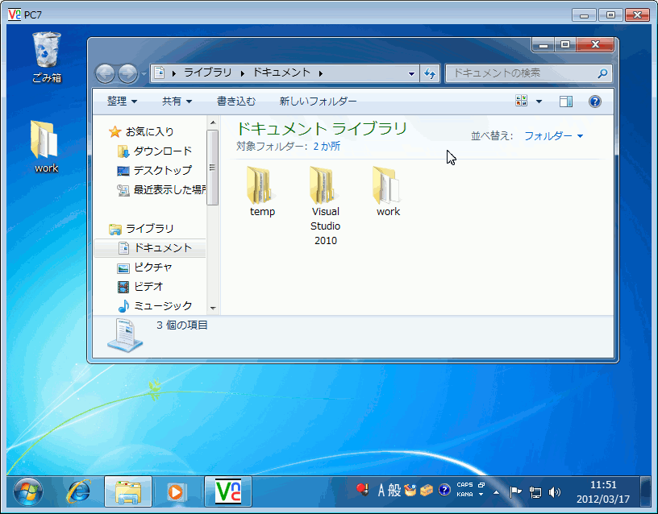This screenshot has height=514, width=658.
Task: Open the フォルダー sort-by dropdown
Action: [553, 136]
